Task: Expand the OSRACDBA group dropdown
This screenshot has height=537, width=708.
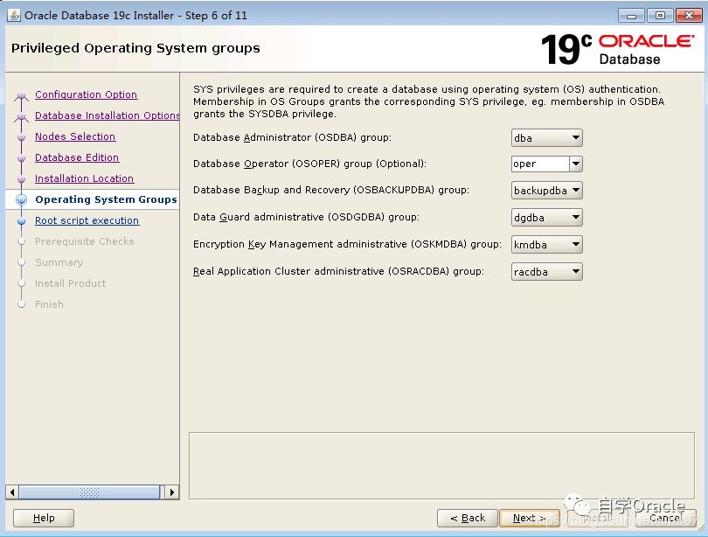Action: click(547, 272)
